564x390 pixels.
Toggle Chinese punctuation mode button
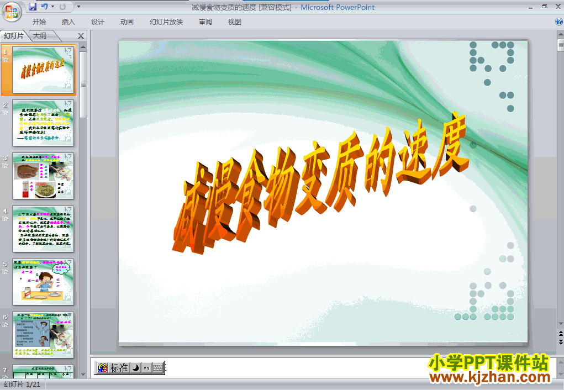(x=146, y=368)
